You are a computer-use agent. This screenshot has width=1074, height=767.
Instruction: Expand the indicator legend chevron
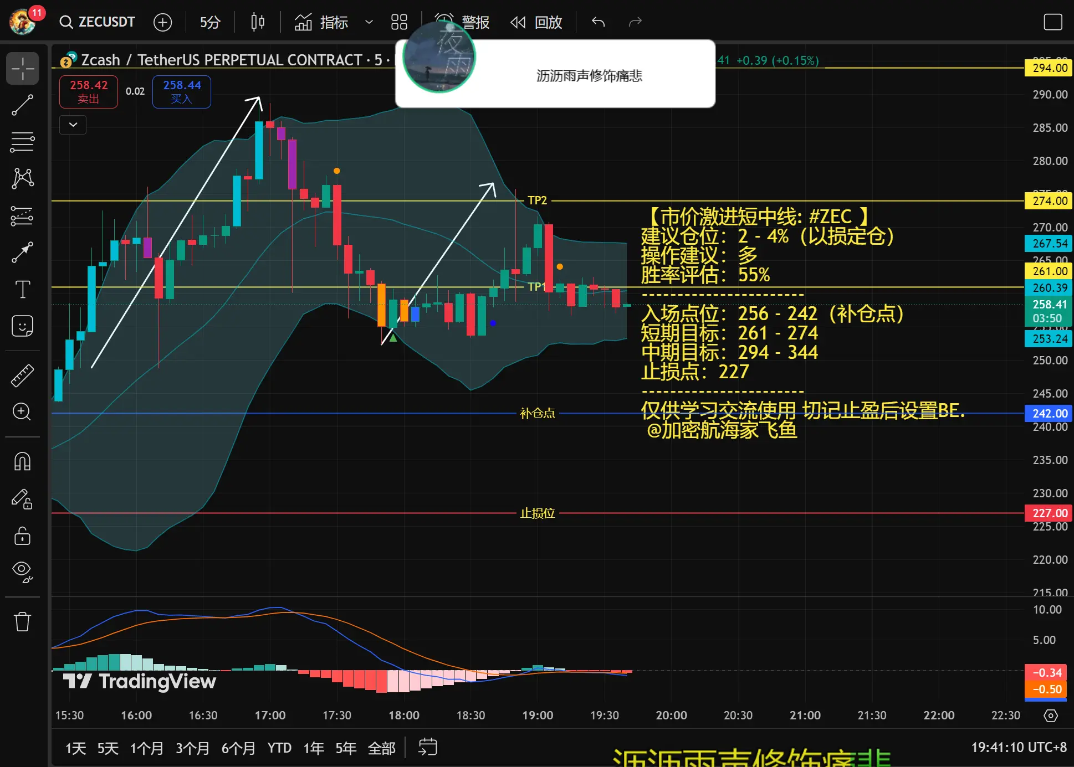[73, 125]
